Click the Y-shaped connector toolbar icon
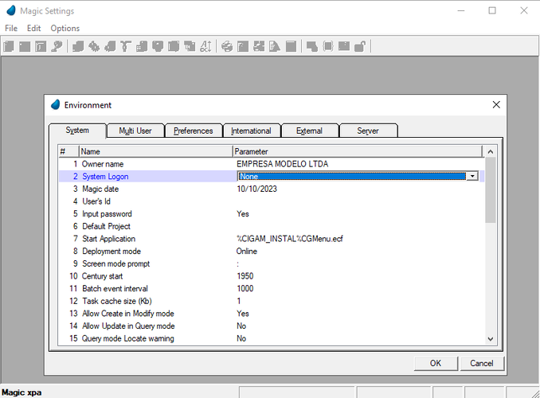Viewport: 540px width, 398px height. pyautogui.click(x=126, y=46)
